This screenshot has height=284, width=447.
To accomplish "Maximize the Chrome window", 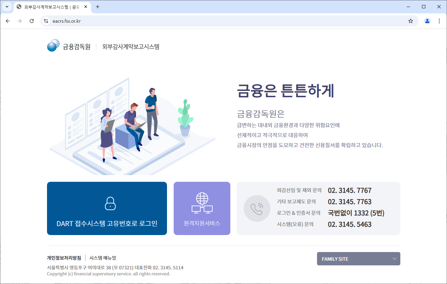I will [424, 7].
